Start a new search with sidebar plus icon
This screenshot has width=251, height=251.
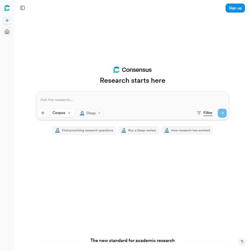coord(7,20)
